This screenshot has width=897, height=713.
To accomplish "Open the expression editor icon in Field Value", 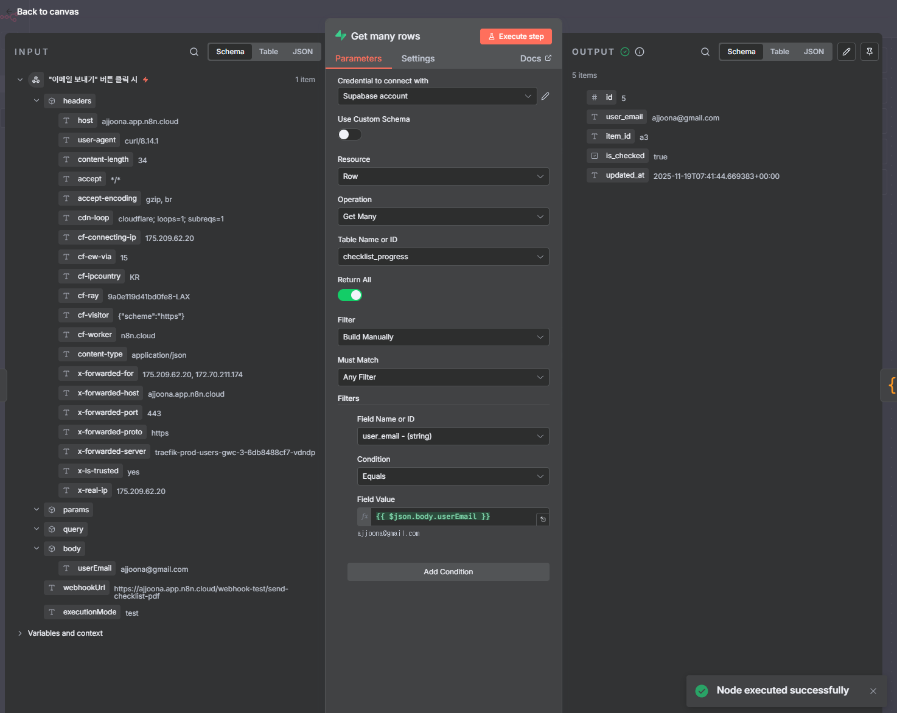I will click(x=543, y=519).
